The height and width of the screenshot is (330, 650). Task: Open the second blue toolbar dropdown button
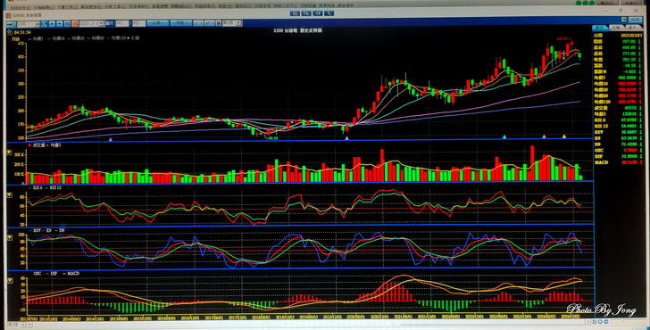(x=180, y=23)
